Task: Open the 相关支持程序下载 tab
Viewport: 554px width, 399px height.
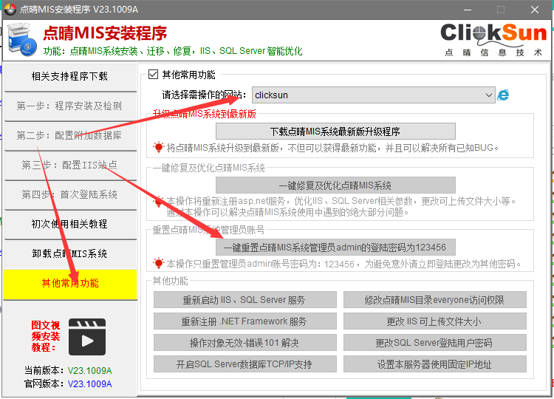Action: click(70, 77)
